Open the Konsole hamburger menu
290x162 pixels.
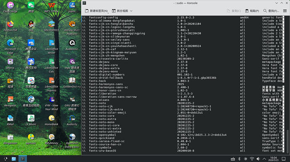pyautogui.click(x=285, y=11)
